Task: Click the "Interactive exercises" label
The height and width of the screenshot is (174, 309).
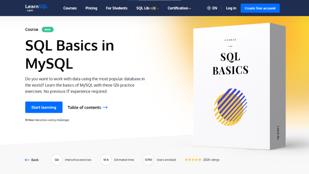Action: 78,160
